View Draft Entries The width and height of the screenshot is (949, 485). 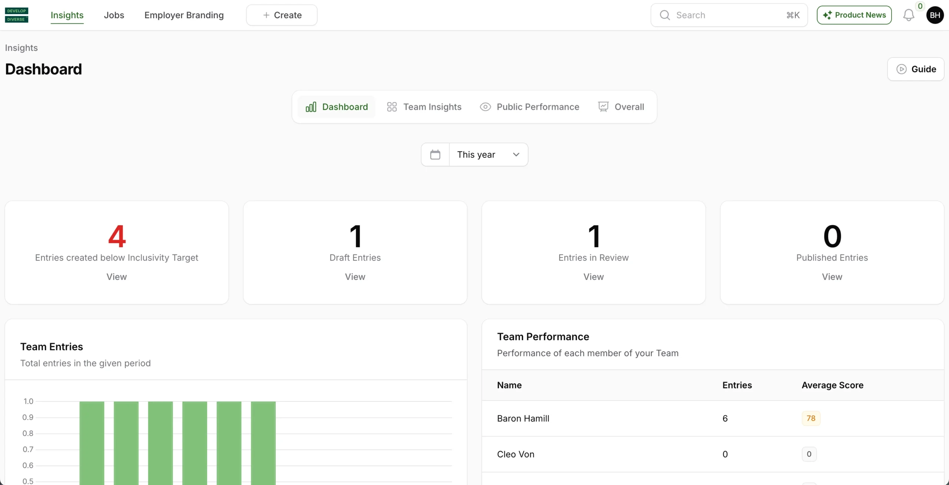click(x=355, y=277)
